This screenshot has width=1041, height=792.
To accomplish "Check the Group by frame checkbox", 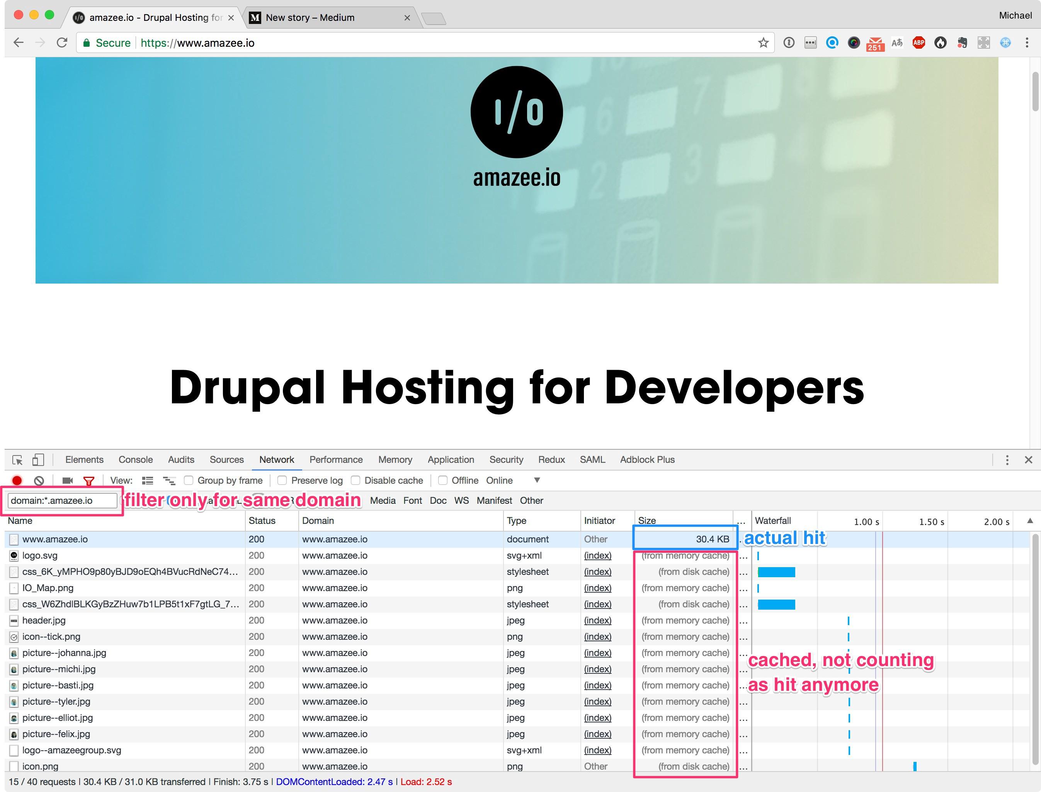I will tap(189, 480).
